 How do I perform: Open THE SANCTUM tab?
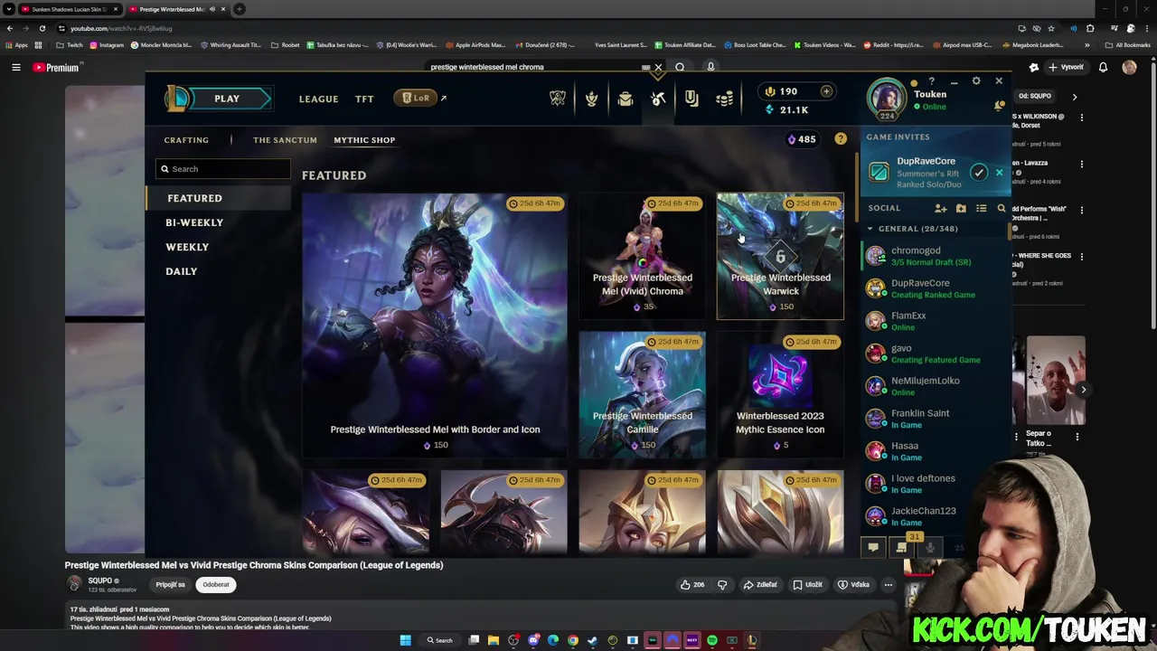285,140
